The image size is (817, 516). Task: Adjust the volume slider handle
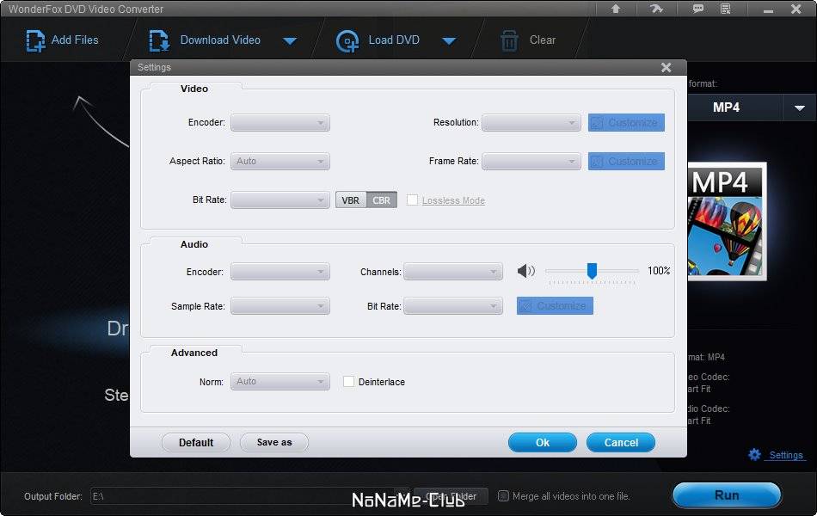(592, 271)
